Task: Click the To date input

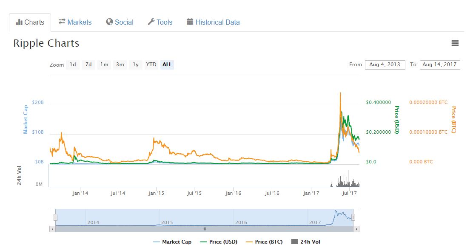Action: [439, 65]
